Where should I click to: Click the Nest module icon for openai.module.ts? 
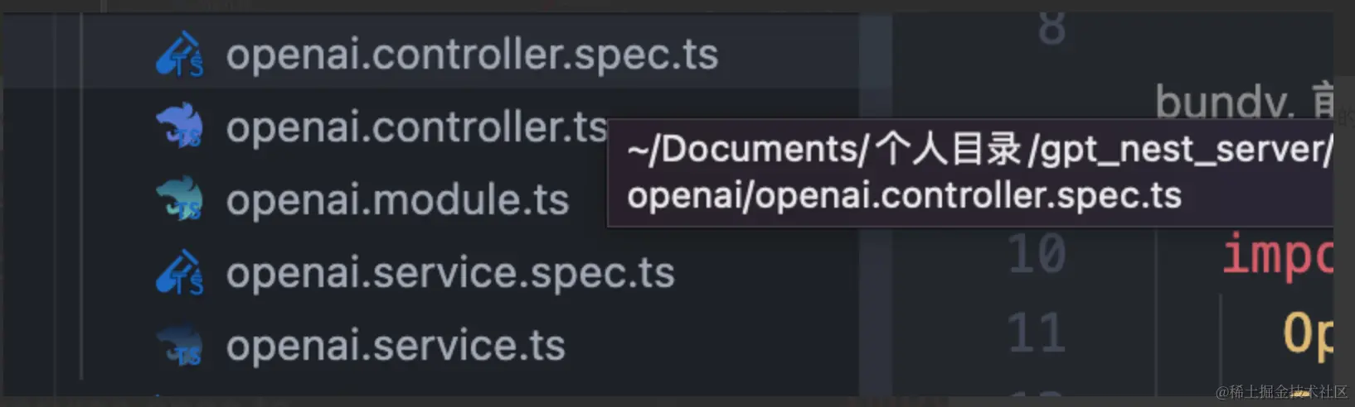(x=180, y=199)
